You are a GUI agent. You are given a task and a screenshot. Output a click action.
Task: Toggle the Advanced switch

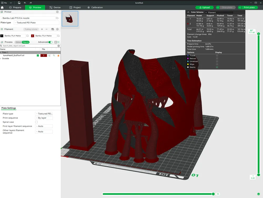[x=50, y=42]
